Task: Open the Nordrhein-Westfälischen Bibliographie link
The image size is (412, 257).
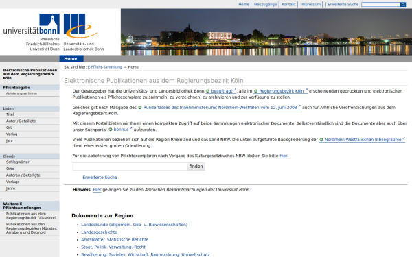Action: [363, 140]
